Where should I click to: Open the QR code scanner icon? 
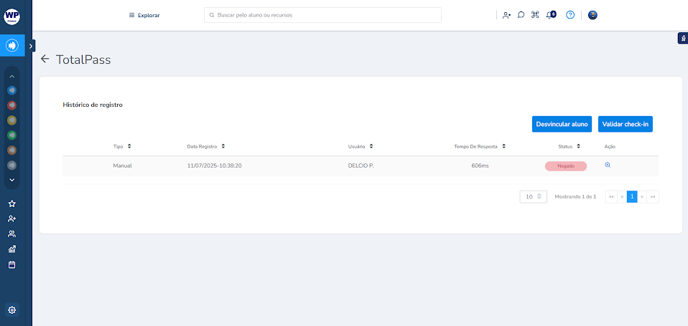(535, 15)
